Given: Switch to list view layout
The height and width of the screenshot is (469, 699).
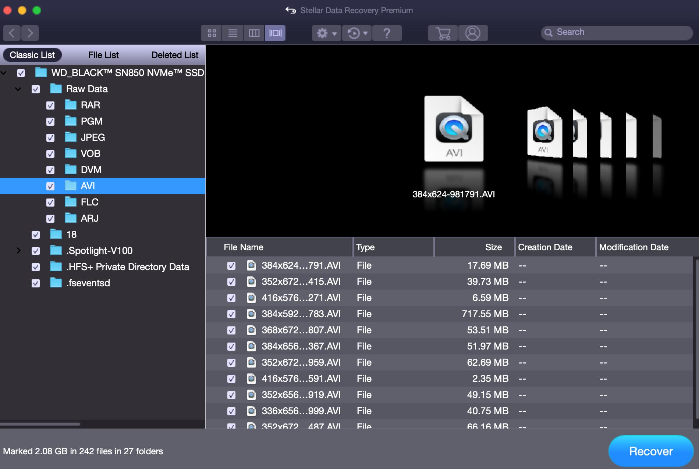Looking at the screenshot, I should point(233,33).
